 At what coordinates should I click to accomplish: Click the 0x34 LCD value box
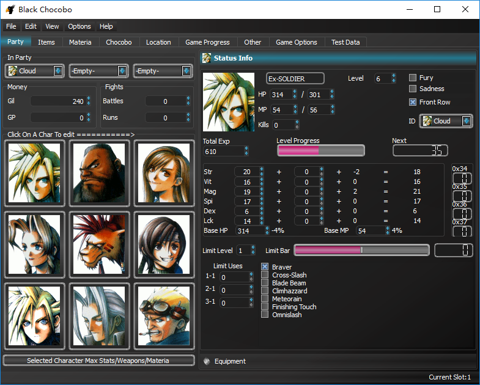tap(462, 178)
